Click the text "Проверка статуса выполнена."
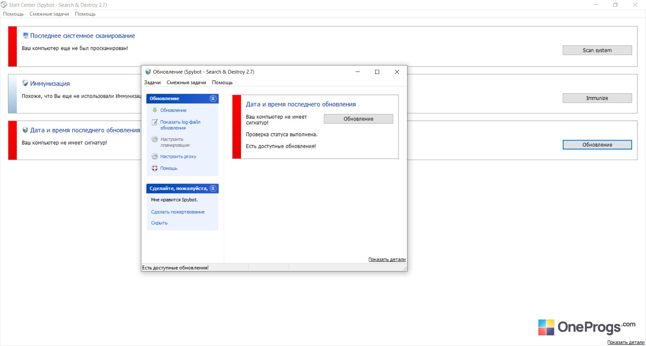Viewport: 646px width, 346px height. [282, 134]
